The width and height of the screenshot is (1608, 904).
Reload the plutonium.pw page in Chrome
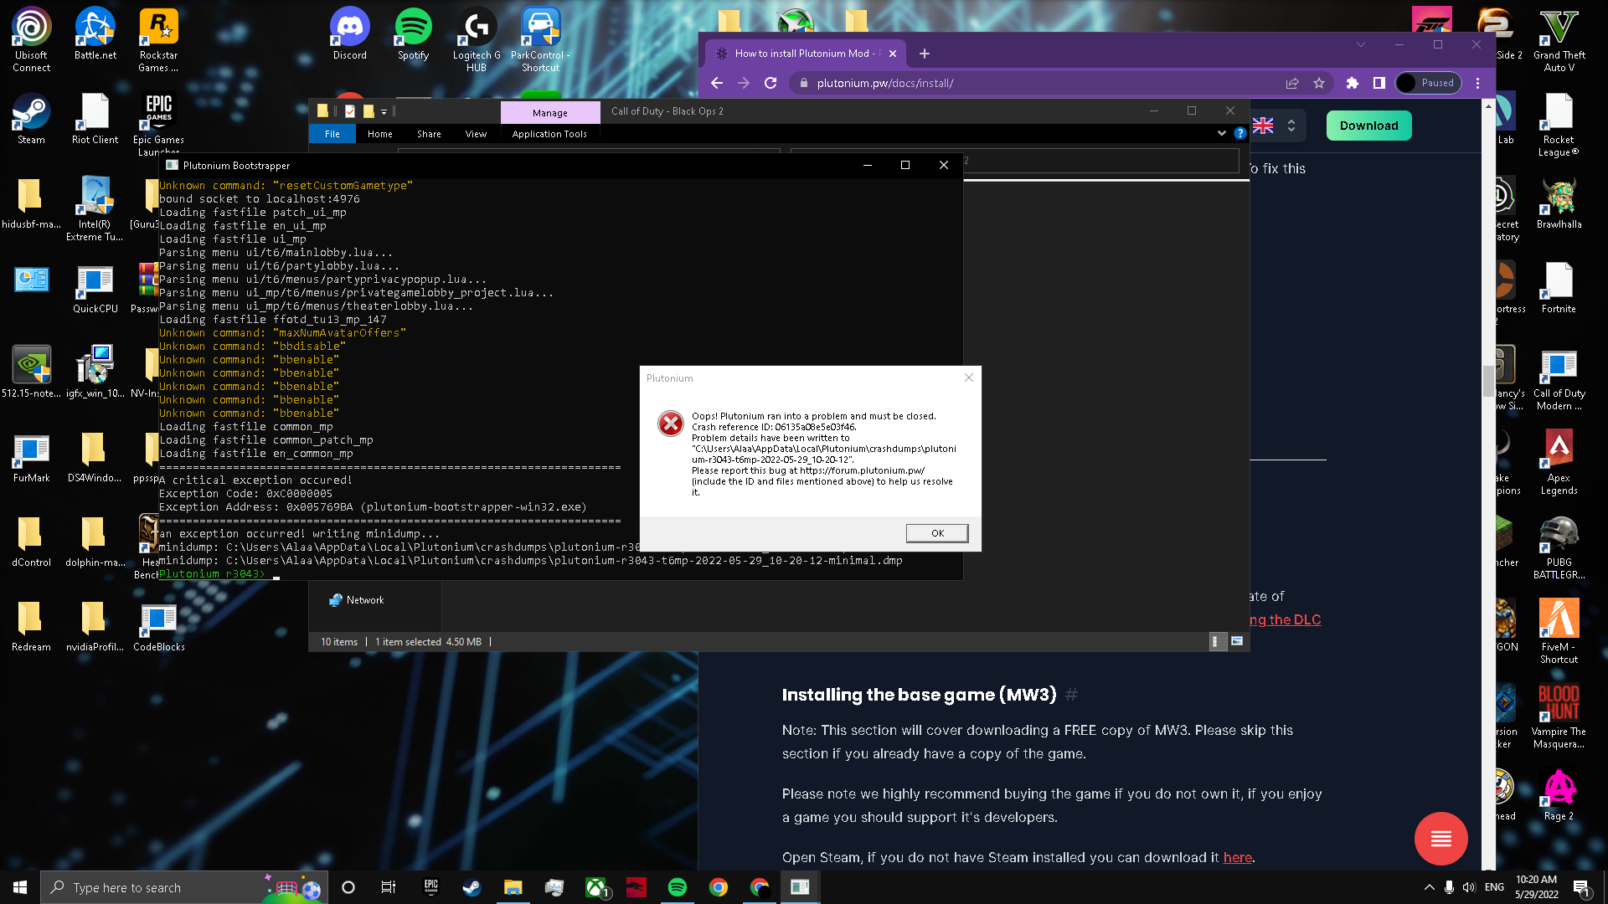tap(770, 83)
